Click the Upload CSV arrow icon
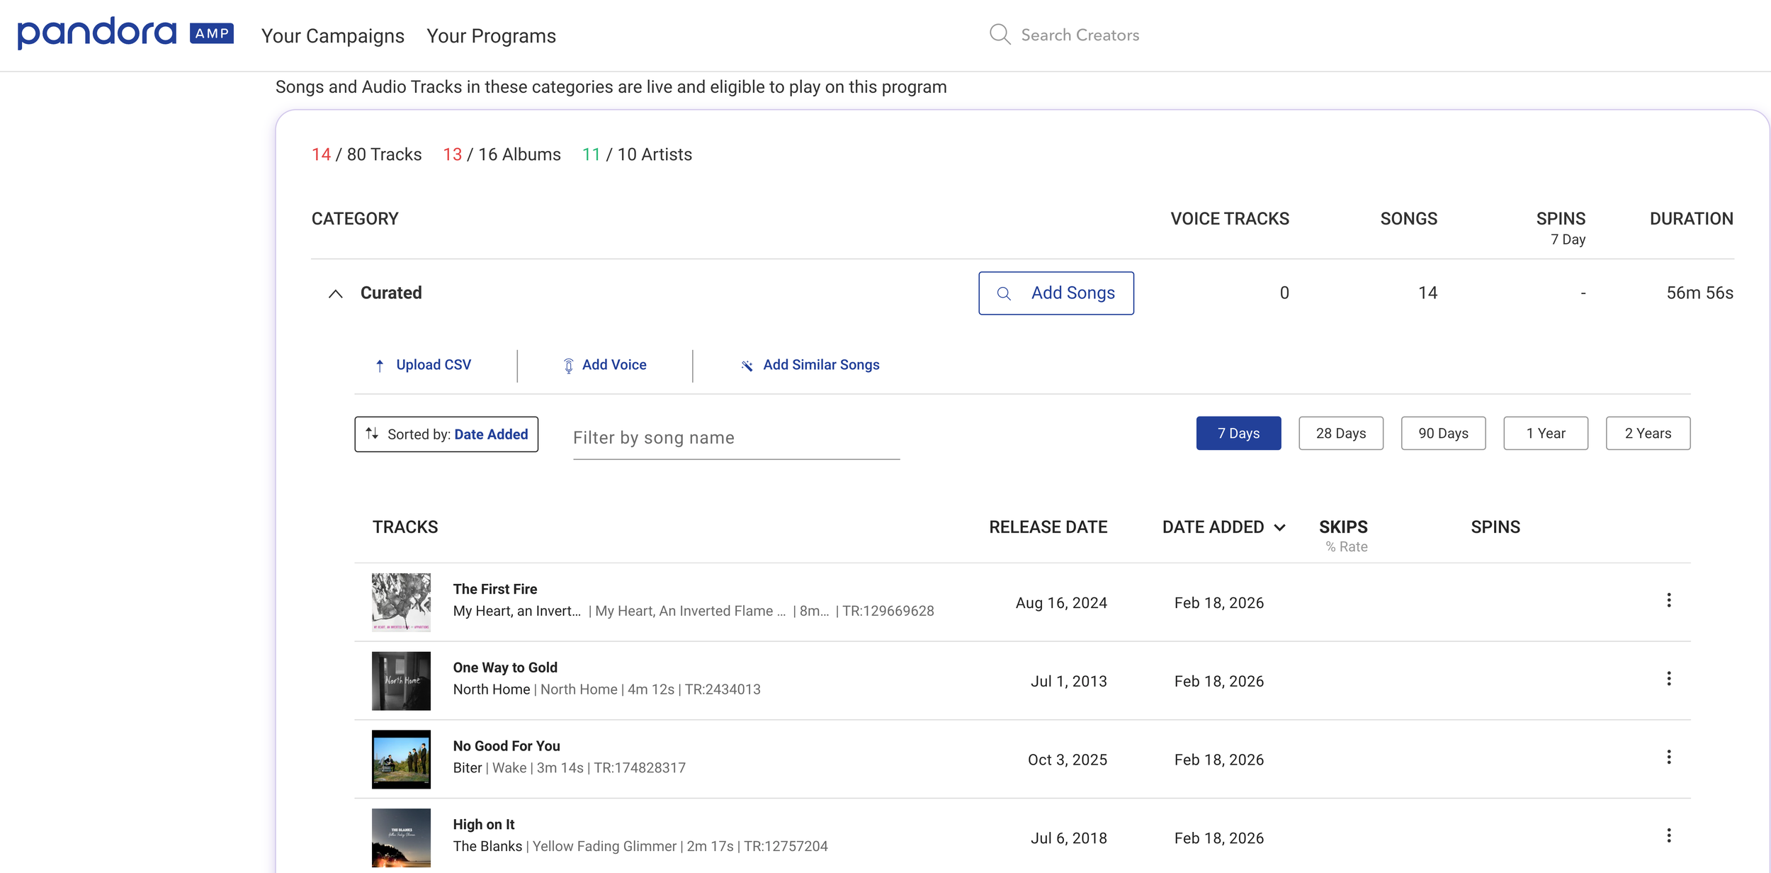 [380, 366]
